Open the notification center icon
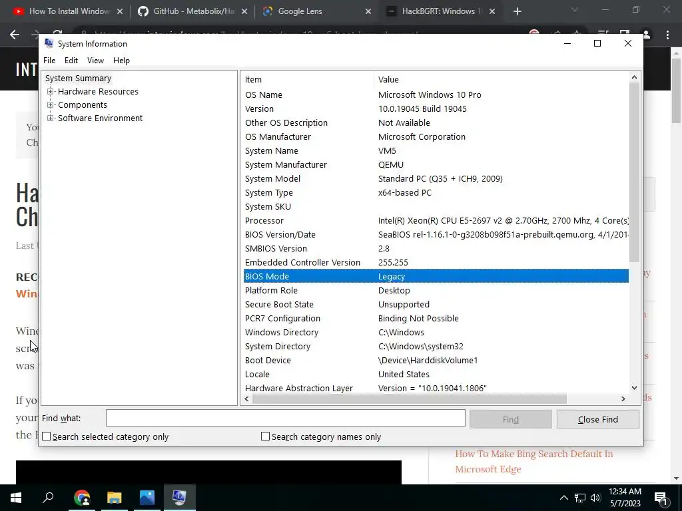 (661, 498)
